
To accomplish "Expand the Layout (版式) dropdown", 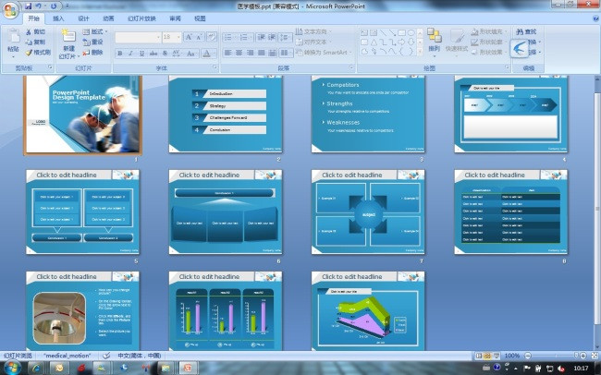I will pos(106,31).
